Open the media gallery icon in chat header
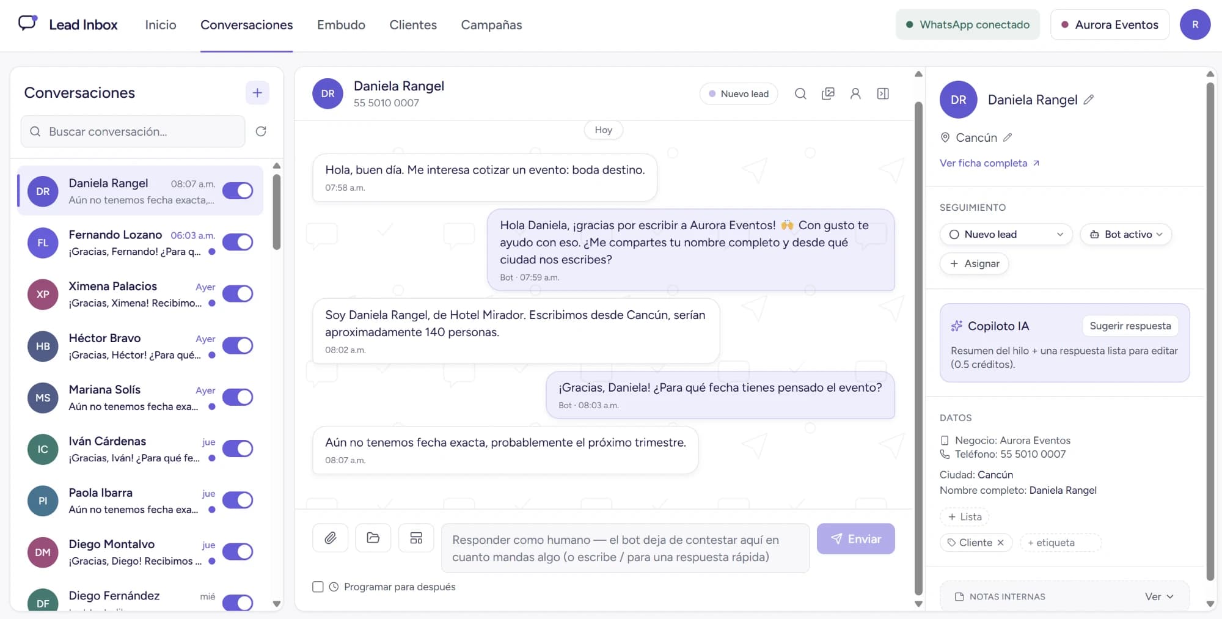Viewport: 1222px width, 619px height. tap(828, 93)
